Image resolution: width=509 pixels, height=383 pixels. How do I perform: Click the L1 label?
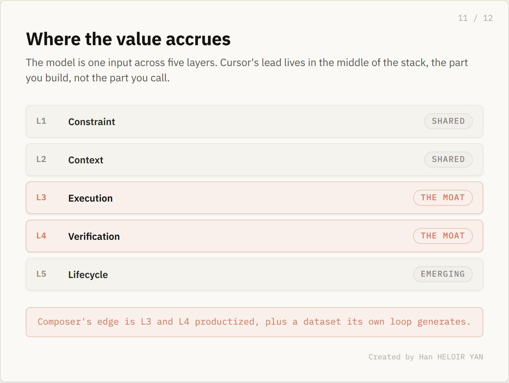pos(41,121)
